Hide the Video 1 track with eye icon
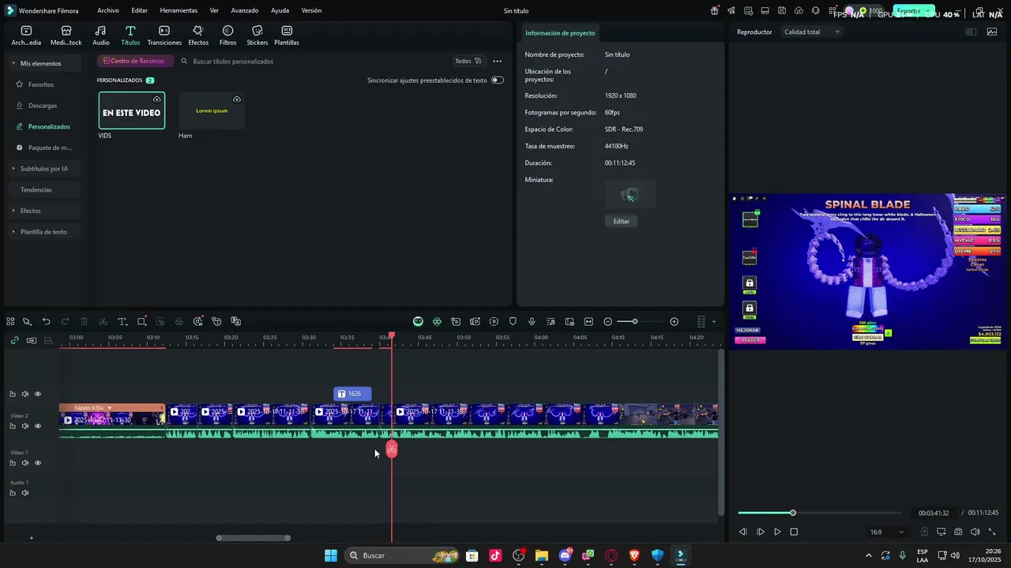This screenshot has width=1011, height=568. [x=38, y=463]
